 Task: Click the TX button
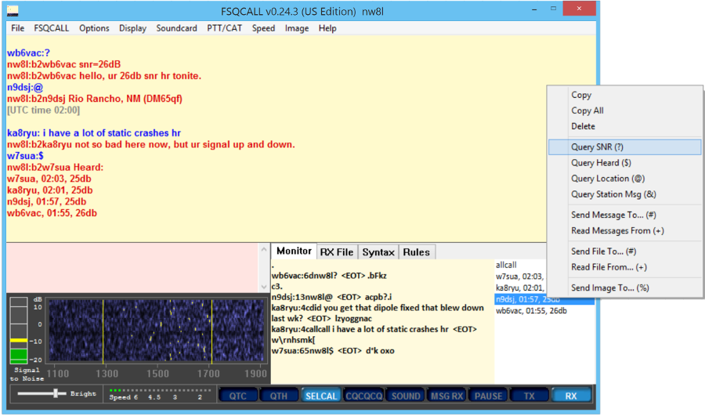point(530,396)
